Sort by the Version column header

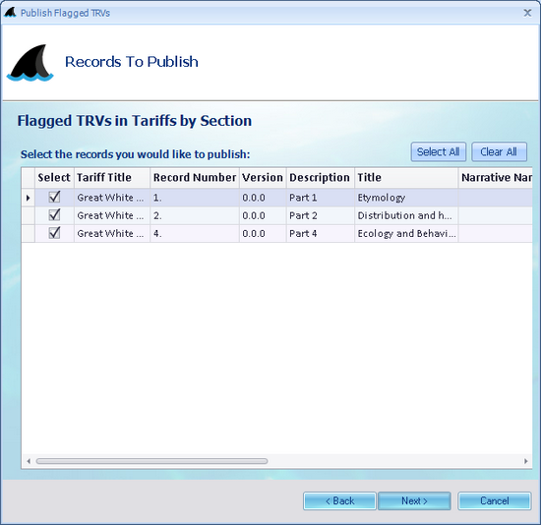click(263, 178)
